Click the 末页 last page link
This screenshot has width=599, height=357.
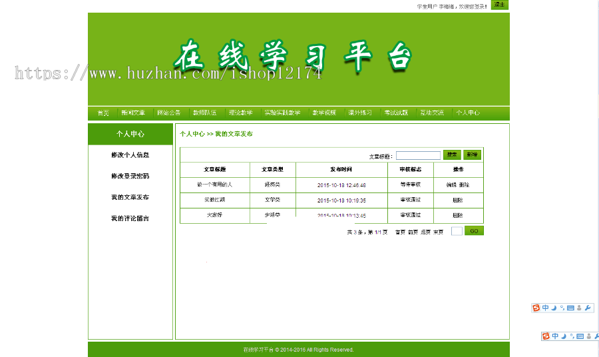pos(438,232)
